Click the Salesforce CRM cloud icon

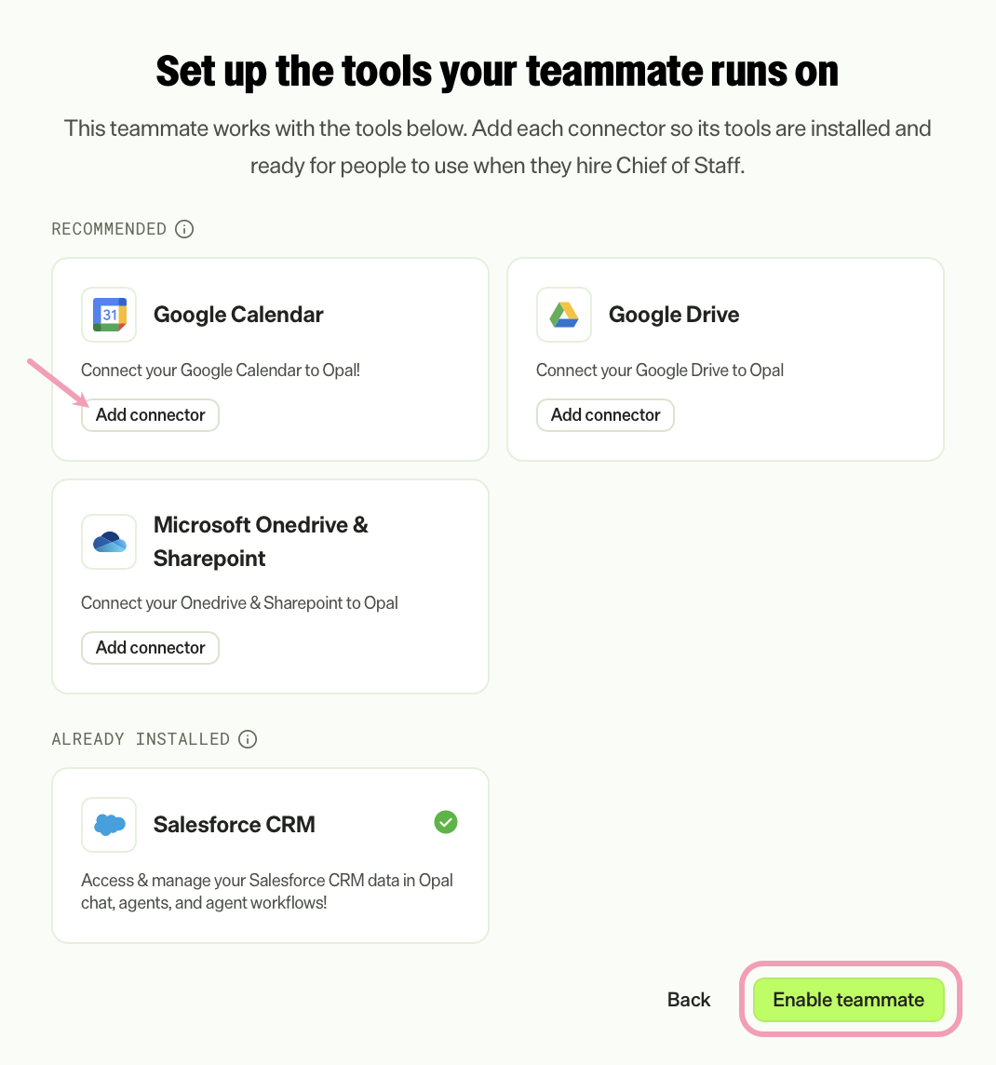[x=109, y=825]
